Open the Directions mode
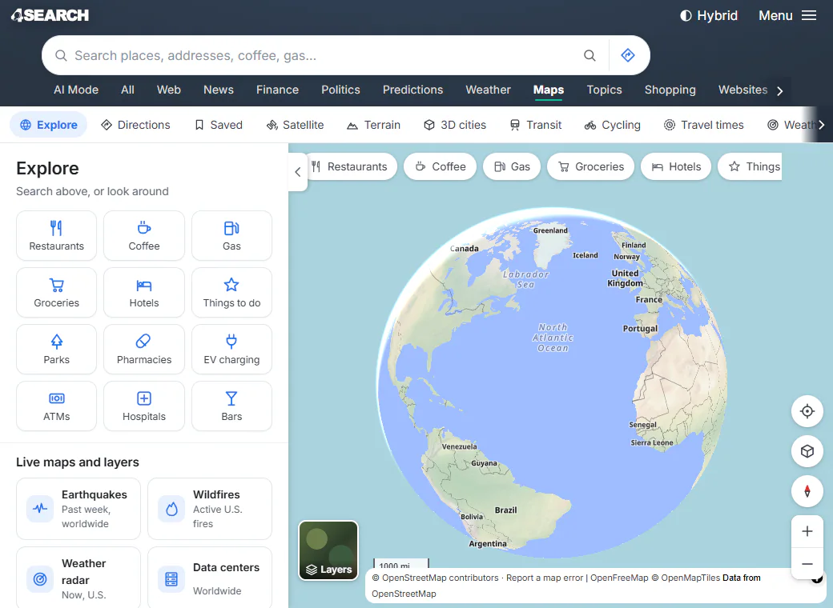 136,125
